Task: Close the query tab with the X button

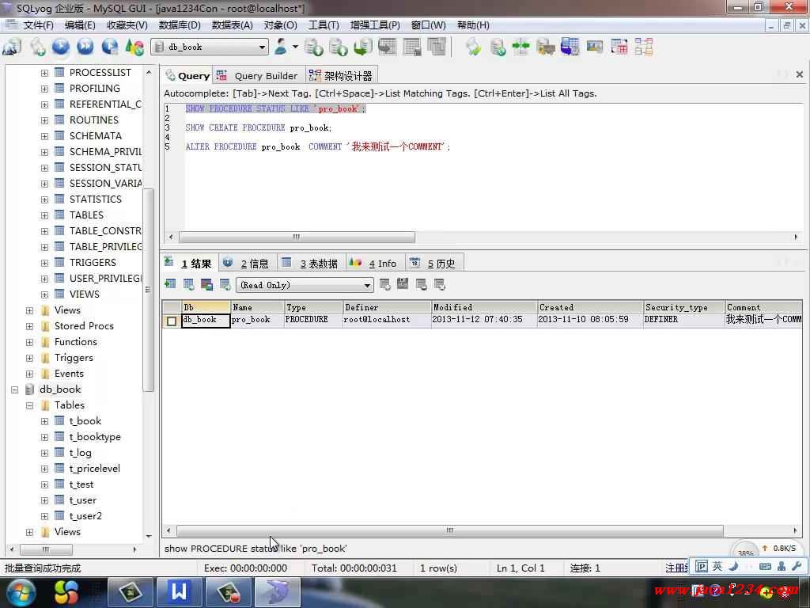Action: 799,74
